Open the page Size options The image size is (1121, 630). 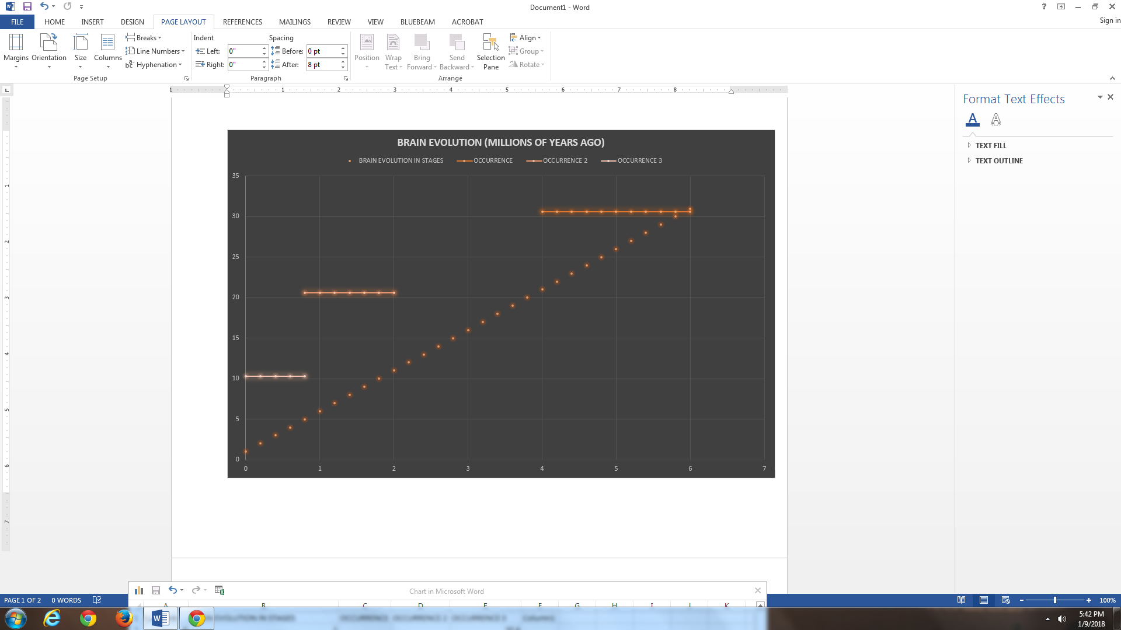81,50
